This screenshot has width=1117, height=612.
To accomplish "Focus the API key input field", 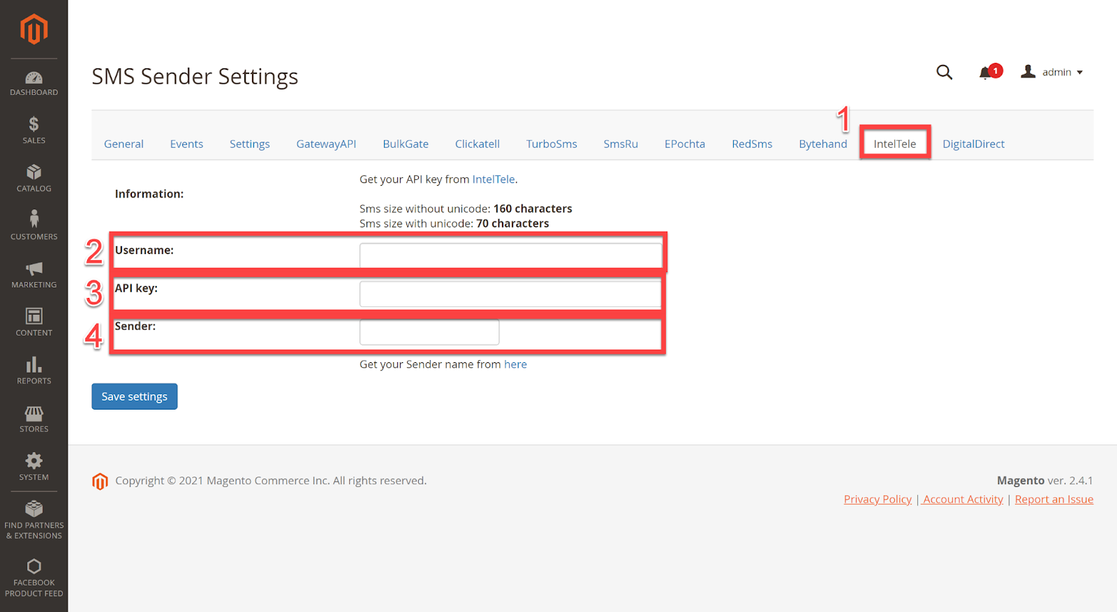I will click(510, 294).
